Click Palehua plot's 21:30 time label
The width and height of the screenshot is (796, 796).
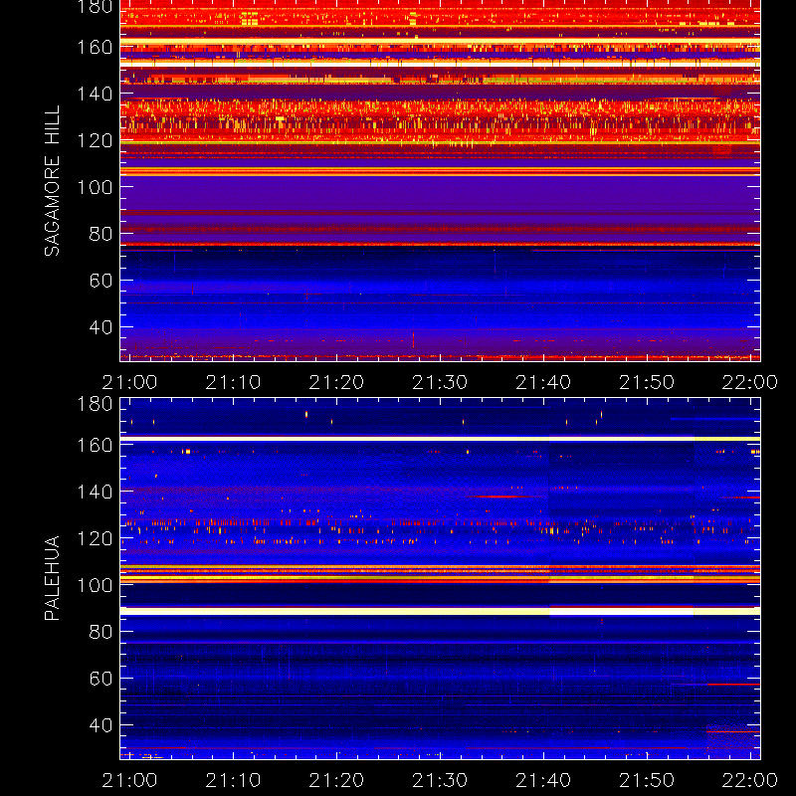440,780
